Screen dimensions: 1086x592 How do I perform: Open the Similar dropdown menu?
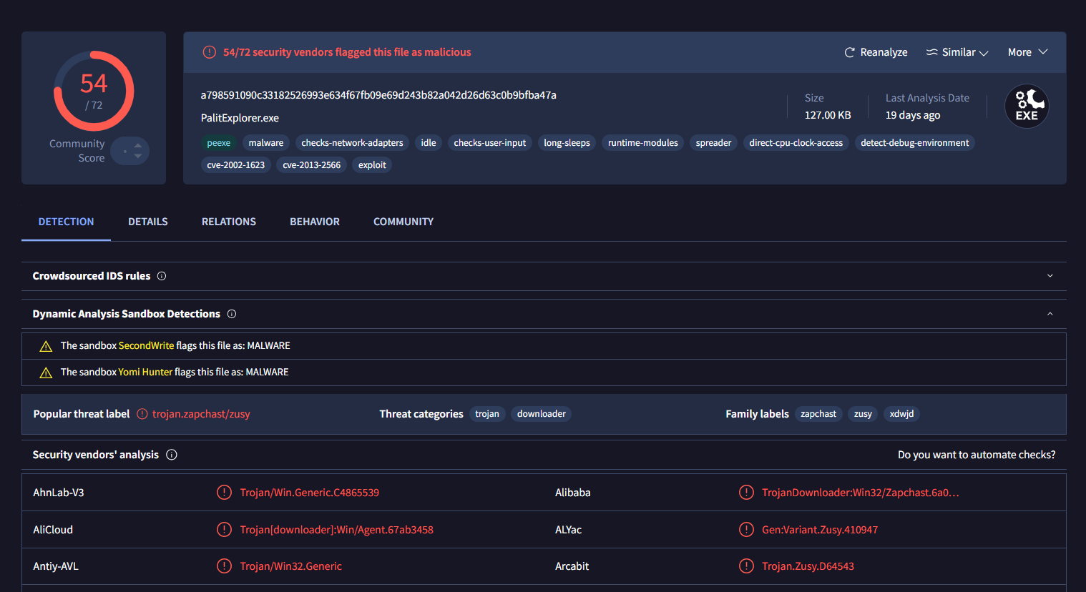957,52
